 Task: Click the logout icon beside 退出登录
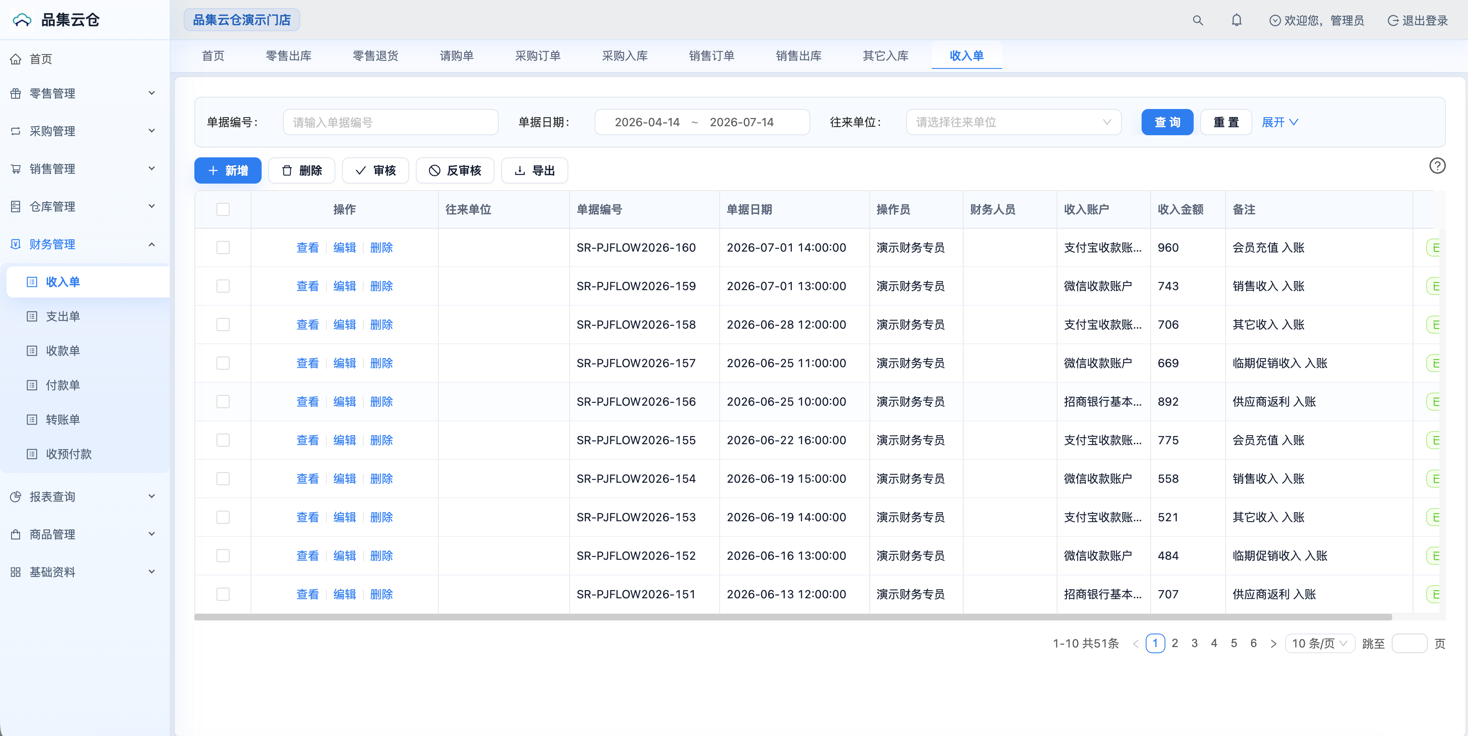[x=1393, y=20]
